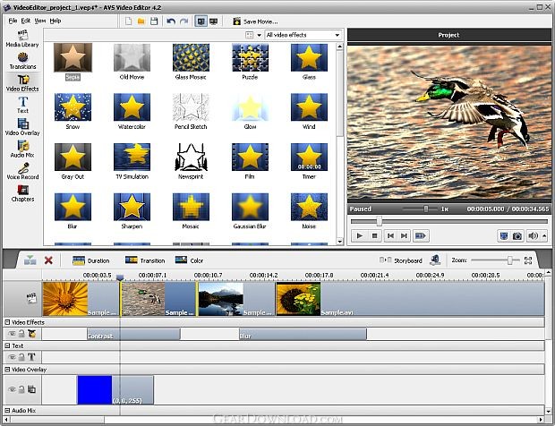Delete selected item with red X
The height and width of the screenshot is (426, 555).
[48, 260]
